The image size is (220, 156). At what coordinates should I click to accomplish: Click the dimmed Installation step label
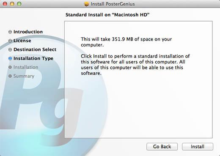(x=26, y=67)
